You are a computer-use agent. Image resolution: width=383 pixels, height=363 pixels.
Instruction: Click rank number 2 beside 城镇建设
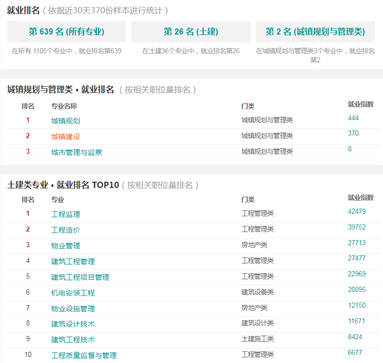(28, 136)
